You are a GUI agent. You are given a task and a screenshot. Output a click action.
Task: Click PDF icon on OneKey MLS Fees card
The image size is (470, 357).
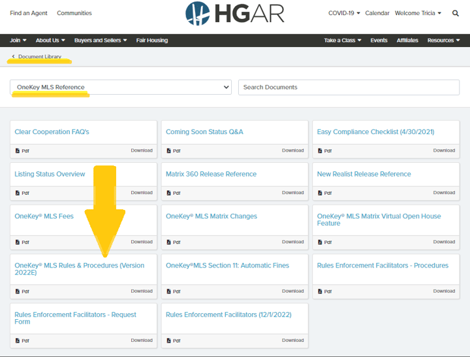pyautogui.click(x=18, y=242)
